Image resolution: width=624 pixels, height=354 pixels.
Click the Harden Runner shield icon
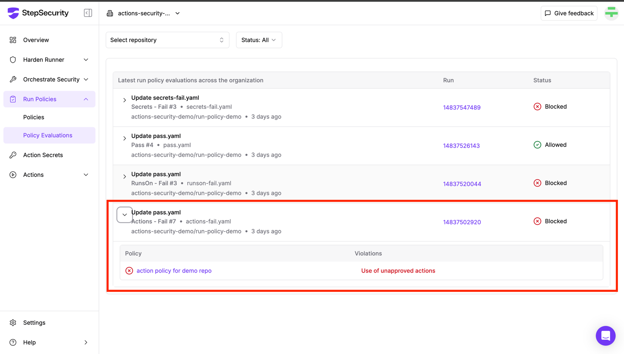click(x=13, y=60)
